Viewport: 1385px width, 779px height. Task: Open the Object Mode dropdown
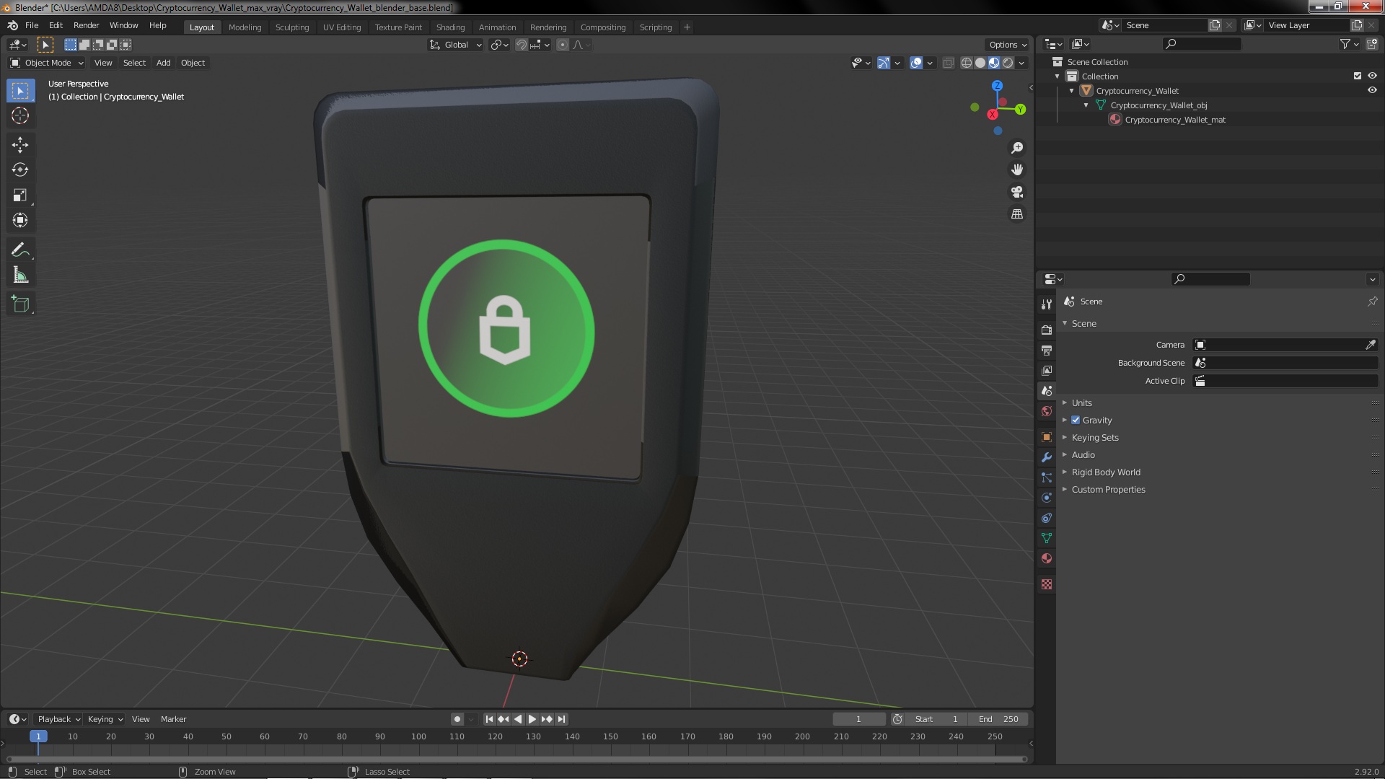point(47,63)
